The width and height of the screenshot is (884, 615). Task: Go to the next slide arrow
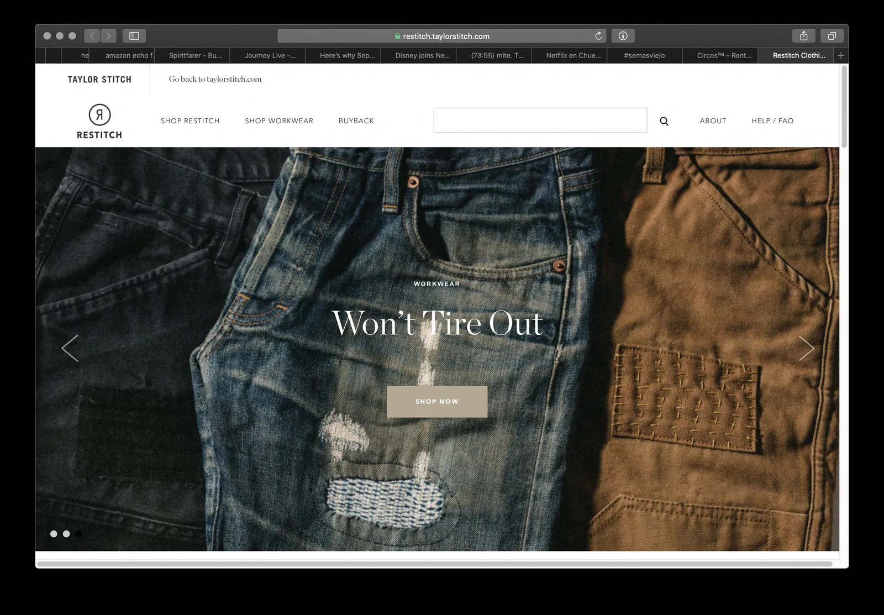806,348
